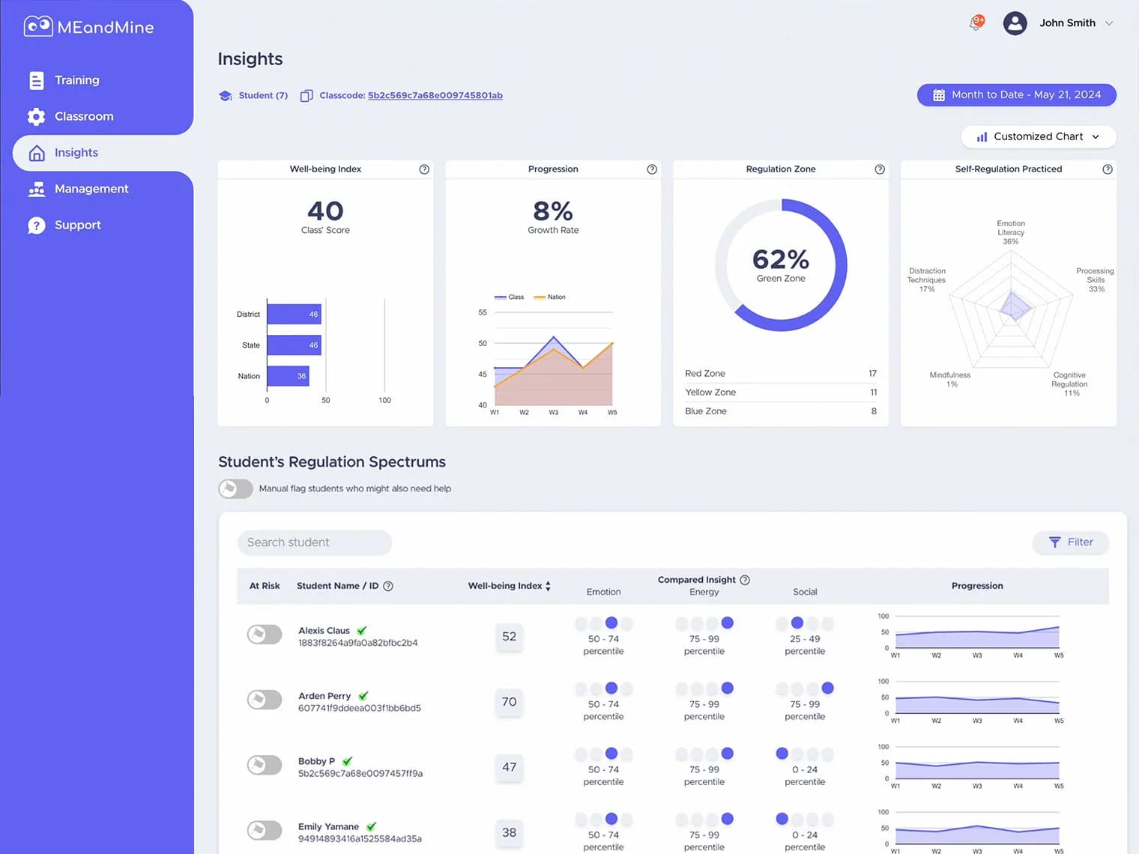Click the Alexis Claus progression chart
The image size is (1139, 854).
pos(977,636)
